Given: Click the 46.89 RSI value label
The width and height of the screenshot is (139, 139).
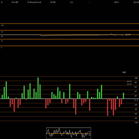Looking at the screenshot, I should click(x=128, y=35).
